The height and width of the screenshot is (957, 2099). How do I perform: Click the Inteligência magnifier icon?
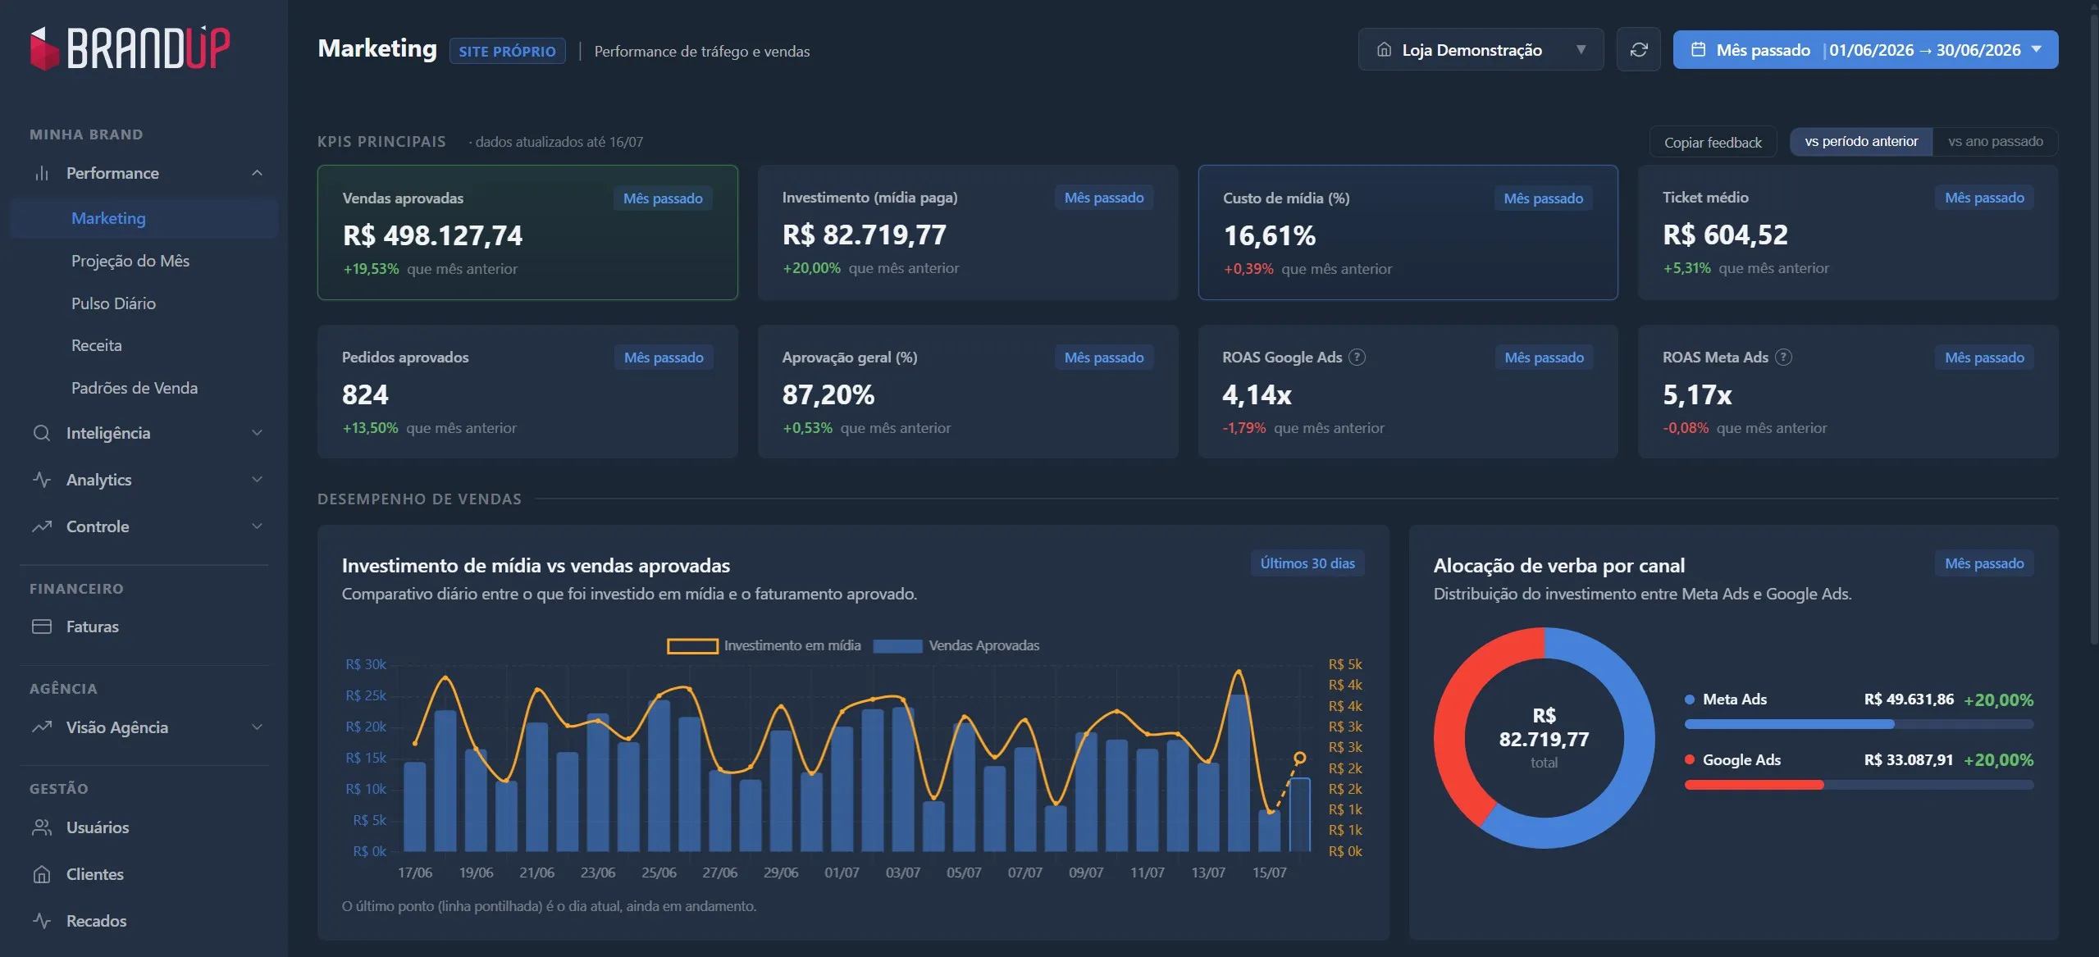[42, 433]
